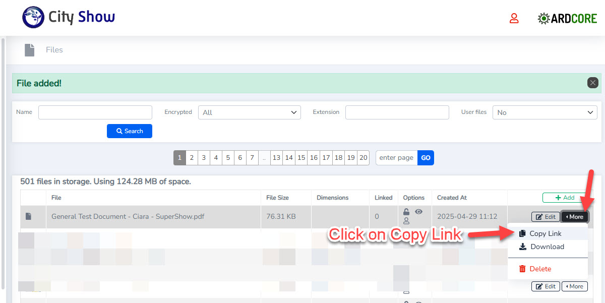Click the Name search input field
The image size is (605, 303).
pyautogui.click(x=95, y=112)
